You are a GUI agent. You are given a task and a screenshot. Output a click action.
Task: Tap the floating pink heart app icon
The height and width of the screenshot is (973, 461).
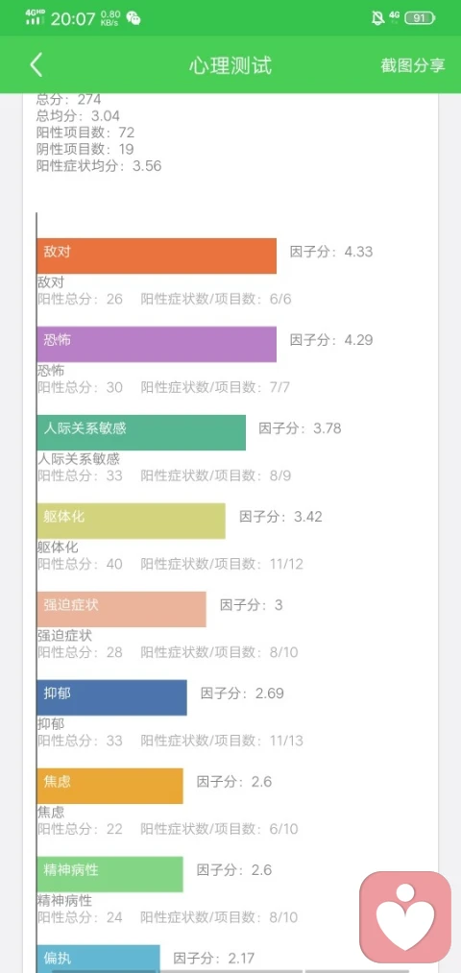405,917
